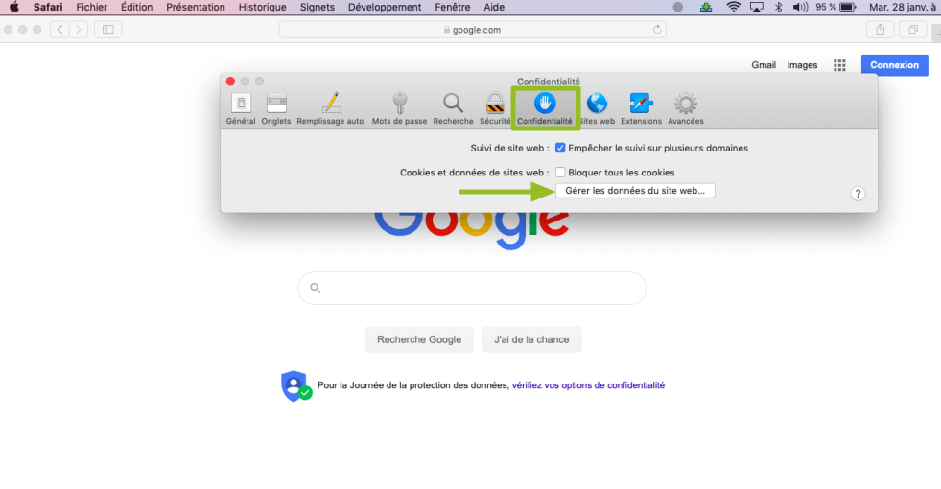Open the Général preferences pane
Image resolution: width=941 pixels, height=489 pixels.
click(241, 108)
